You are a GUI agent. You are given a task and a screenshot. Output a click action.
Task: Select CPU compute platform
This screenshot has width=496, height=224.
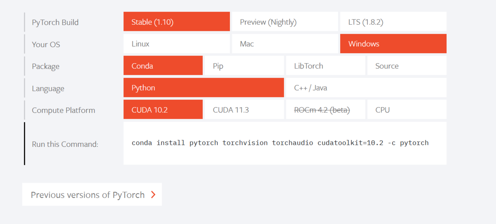pyautogui.click(x=407, y=109)
